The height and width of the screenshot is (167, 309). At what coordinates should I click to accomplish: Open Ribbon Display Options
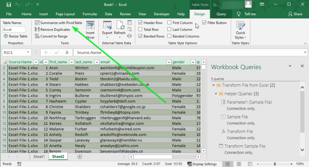[262, 4]
